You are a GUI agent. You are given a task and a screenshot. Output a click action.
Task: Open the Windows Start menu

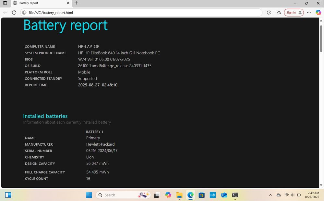pyautogui.click(x=89, y=195)
